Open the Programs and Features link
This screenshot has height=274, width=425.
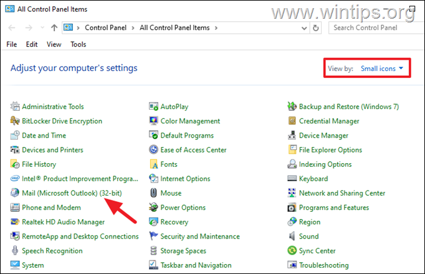click(334, 207)
